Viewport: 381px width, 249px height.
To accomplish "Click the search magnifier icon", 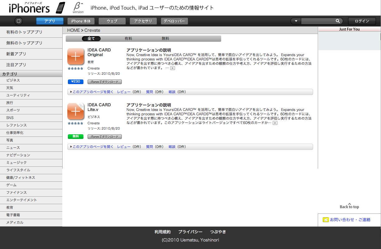I will (338, 21).
